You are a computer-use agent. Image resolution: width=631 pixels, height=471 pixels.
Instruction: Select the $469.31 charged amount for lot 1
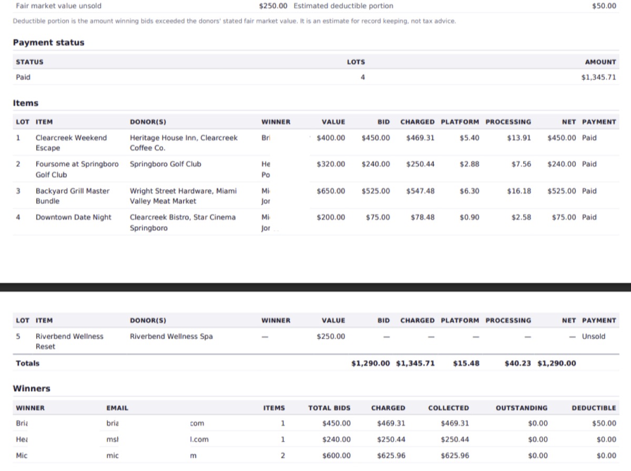(x=420, y=138)
